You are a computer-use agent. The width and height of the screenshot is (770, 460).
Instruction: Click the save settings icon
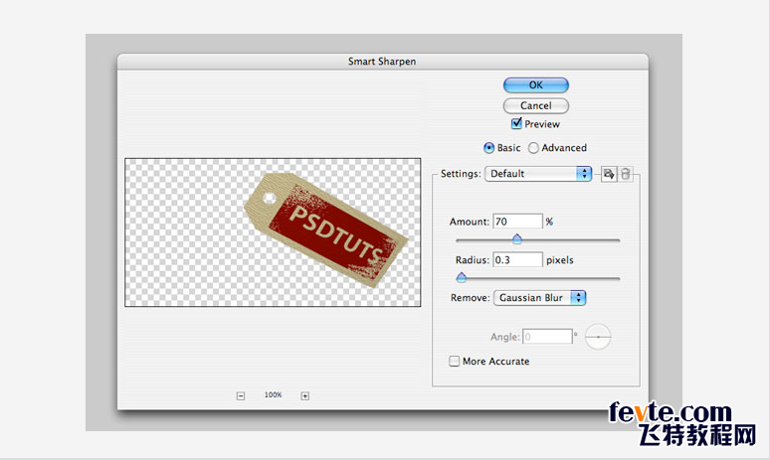click(x=609, y=174)
